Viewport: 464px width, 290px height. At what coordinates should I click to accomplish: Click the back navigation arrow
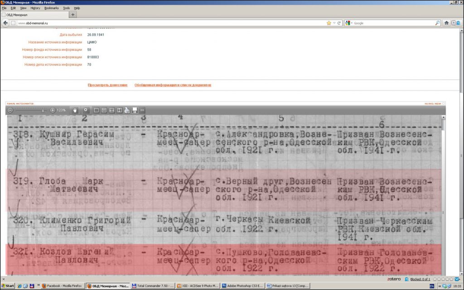click(x=5, y=23)
